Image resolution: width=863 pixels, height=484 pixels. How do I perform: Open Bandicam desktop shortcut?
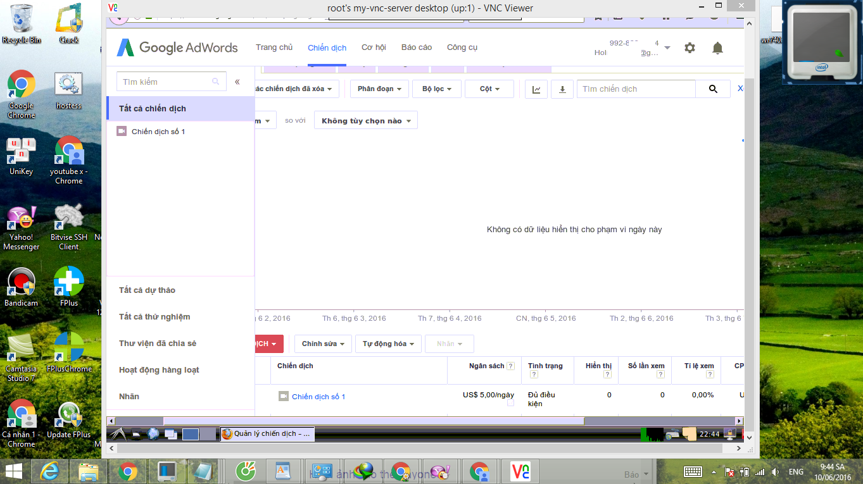tap(21, 287)
